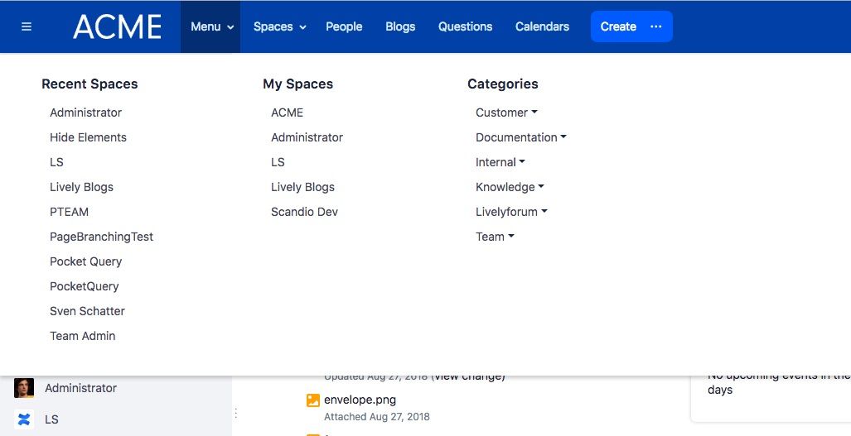Expand the Team category

495,237
